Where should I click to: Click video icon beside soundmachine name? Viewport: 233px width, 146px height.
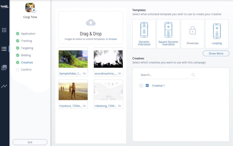(120, 74)
